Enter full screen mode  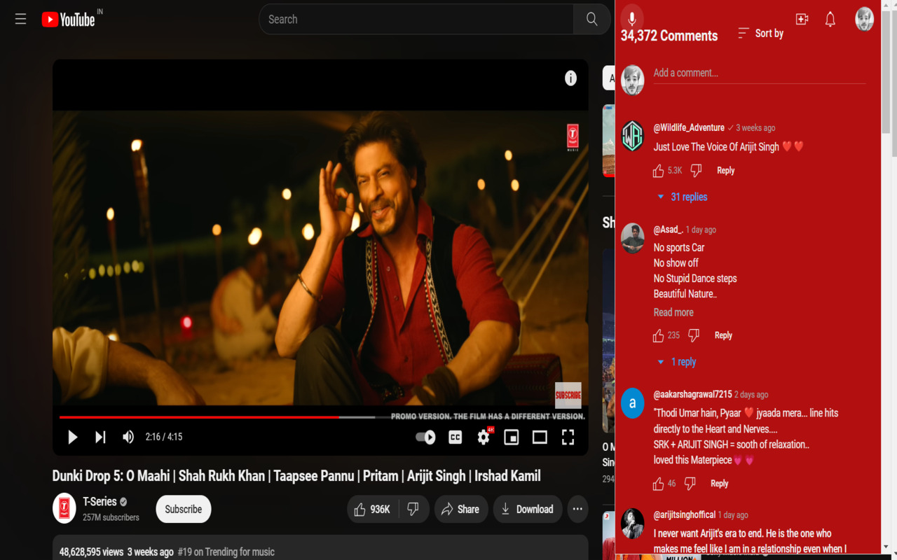click(x=568, y=437)
